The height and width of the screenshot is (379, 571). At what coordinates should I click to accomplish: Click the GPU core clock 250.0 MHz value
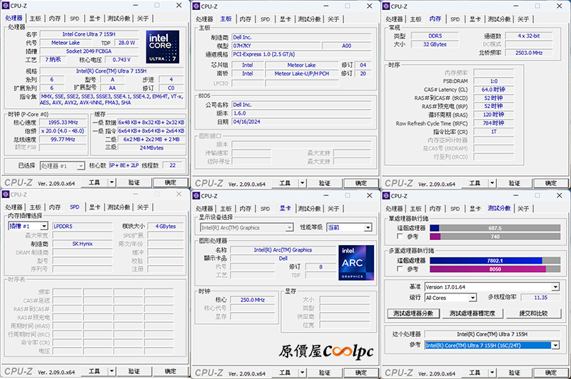click(x=253, y=300)
